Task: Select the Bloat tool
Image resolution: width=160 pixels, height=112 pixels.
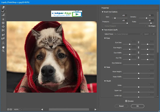Action: (x=3, y=26)
